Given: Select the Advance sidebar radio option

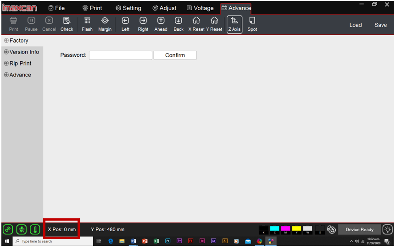Looking at the screenshot, I should coord(18,75).
